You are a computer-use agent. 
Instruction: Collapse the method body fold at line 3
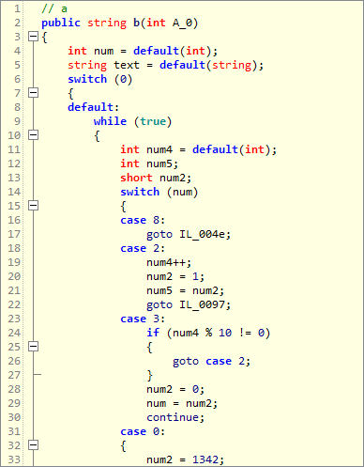pos(33,37)
